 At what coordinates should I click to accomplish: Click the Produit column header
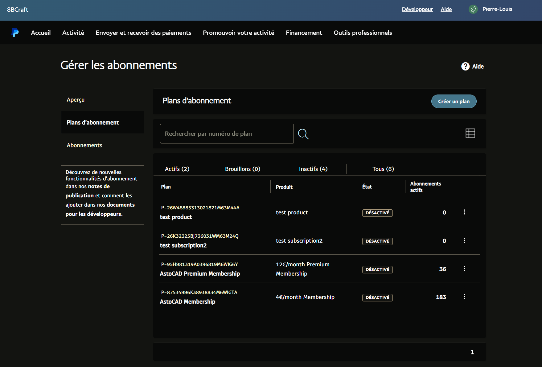pos(284,187)
